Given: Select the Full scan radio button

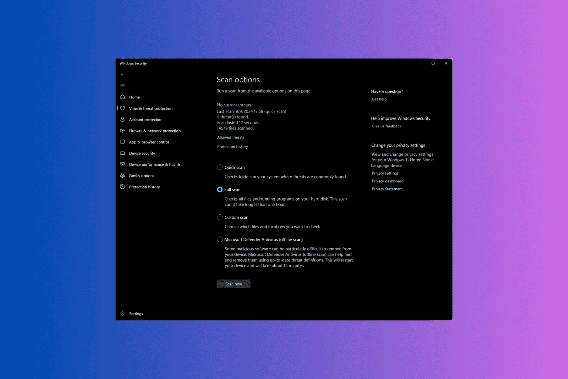Looking at the screenshot, I should 220,189.
